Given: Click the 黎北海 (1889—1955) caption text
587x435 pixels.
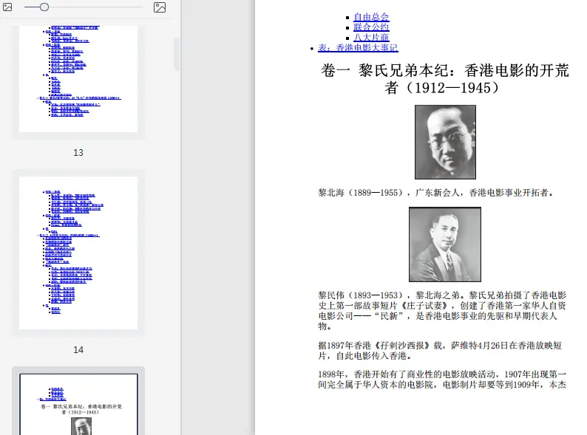Looking at the screenshot, I should [435, 193].
